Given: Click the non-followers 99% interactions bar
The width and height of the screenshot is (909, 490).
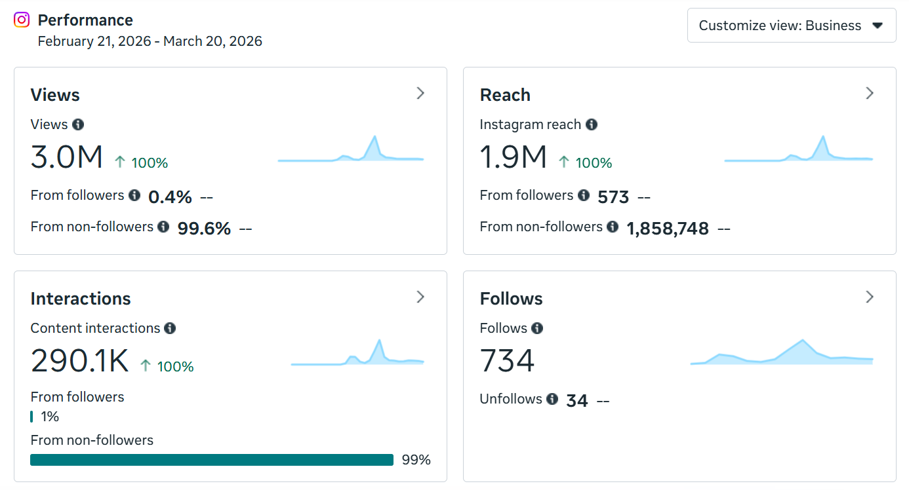Looking at the screenshot, I should (211, 460).
